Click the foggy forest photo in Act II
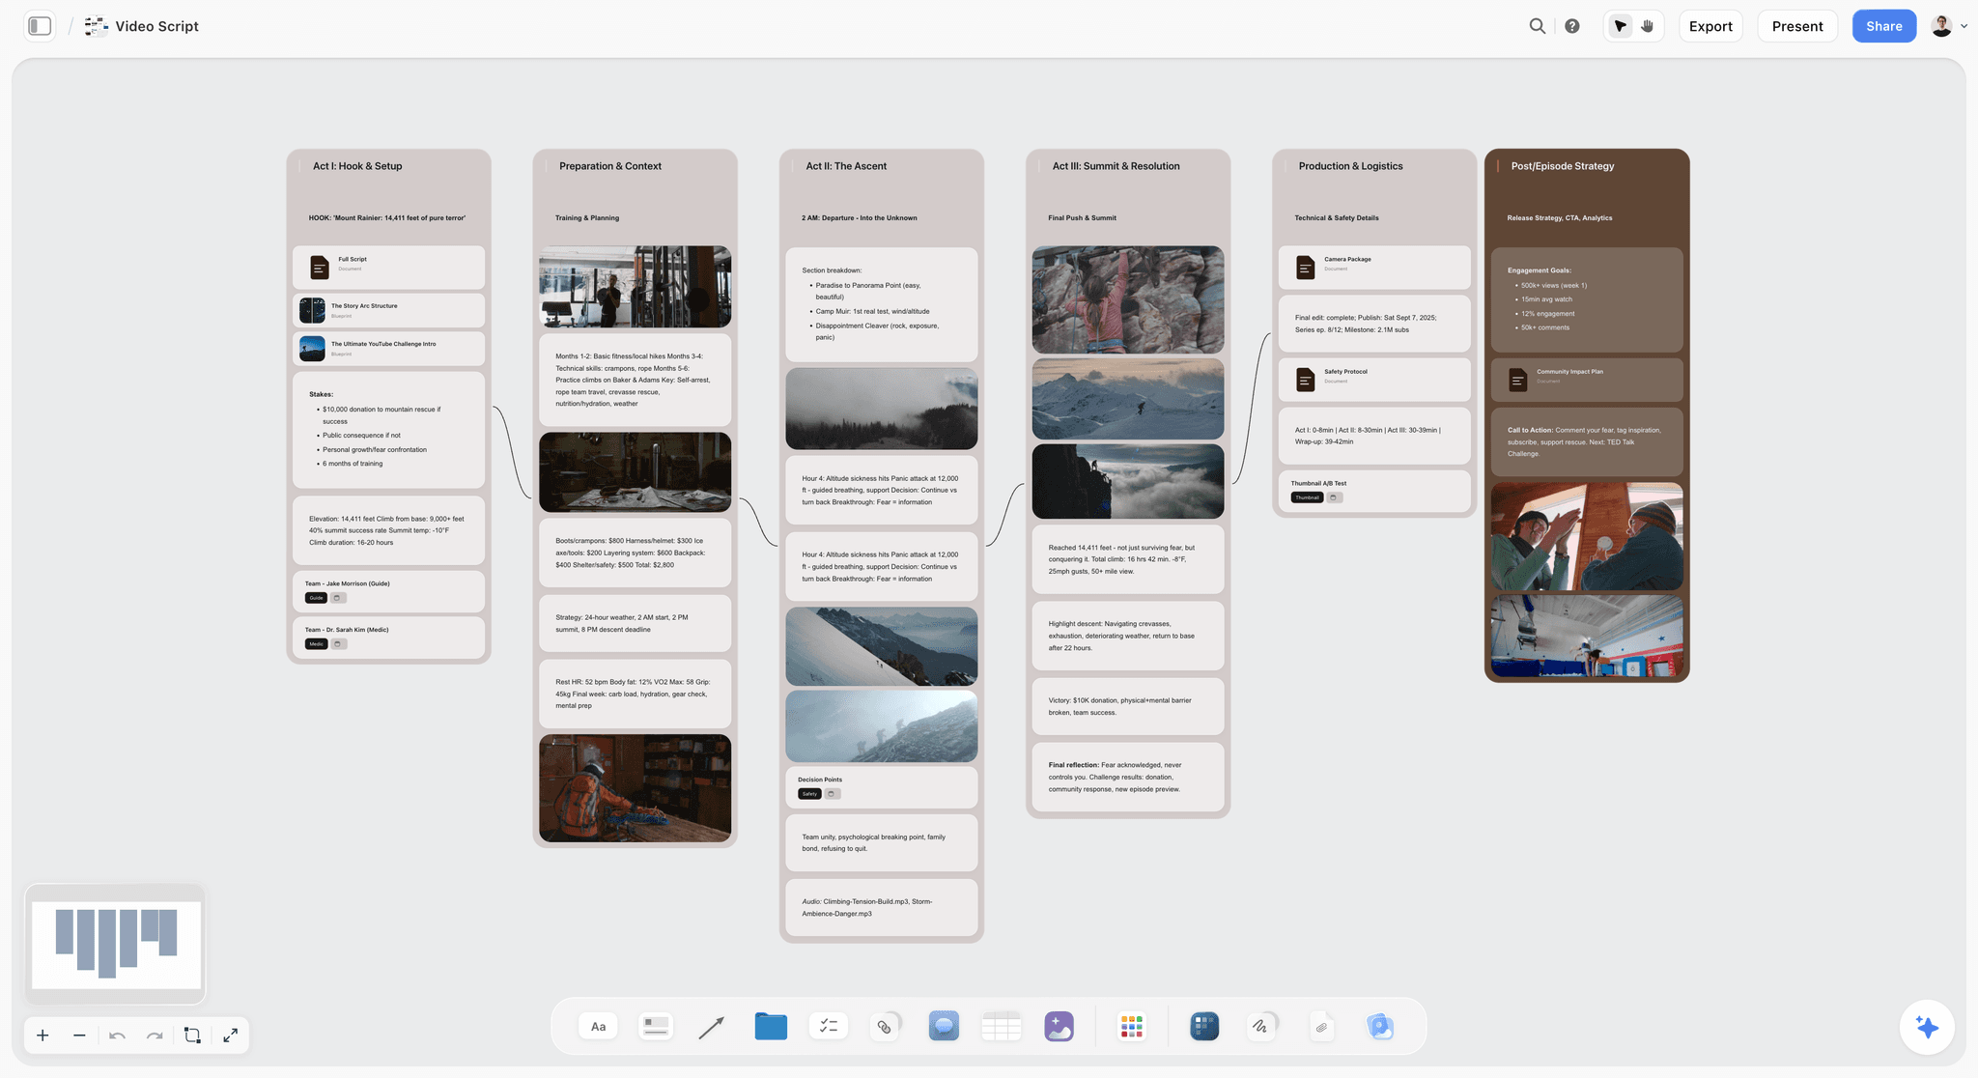The image size is (1978, 1078). click(x=882, y=408)
